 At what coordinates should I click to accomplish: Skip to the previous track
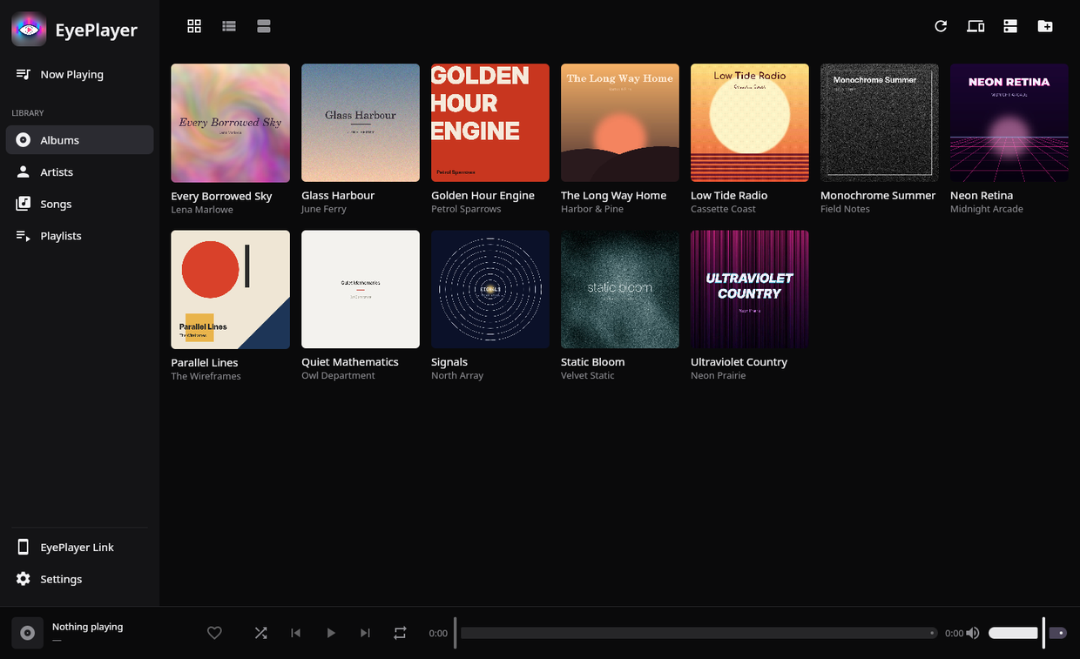295,633
